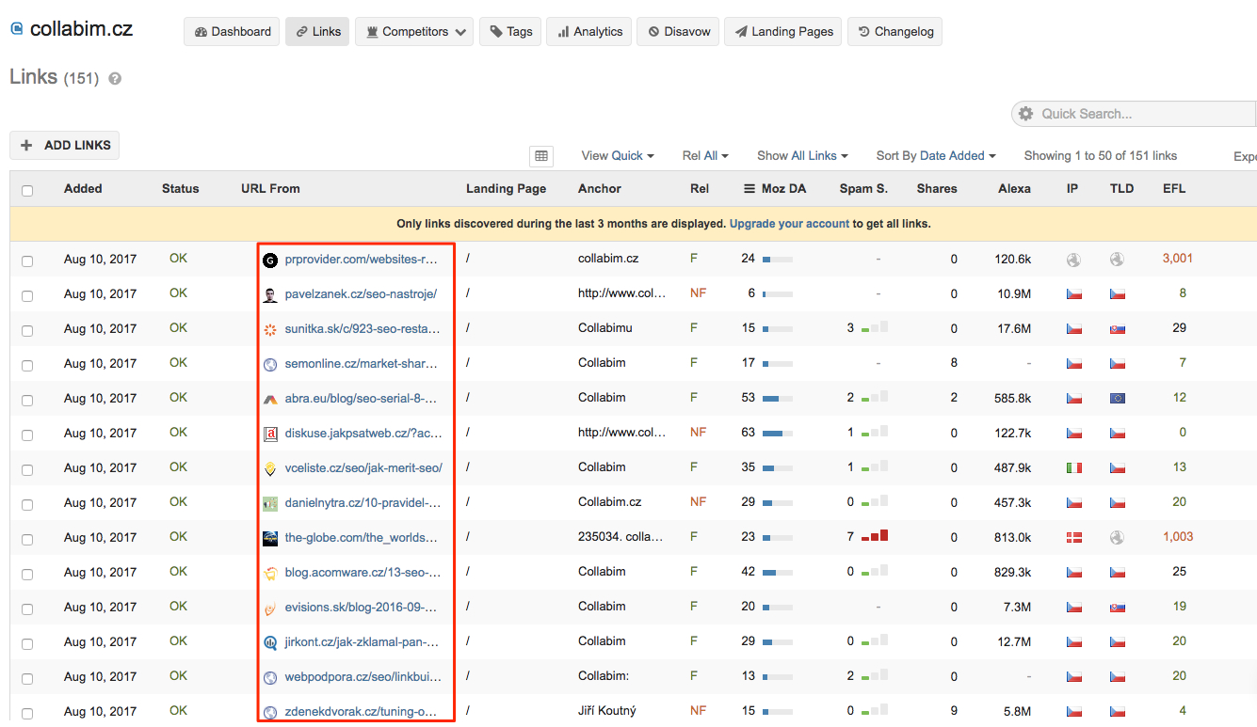Check the prprovider.com row checkbox
The width and height of the screenshot is (1257, 727).
coord(27,261)
